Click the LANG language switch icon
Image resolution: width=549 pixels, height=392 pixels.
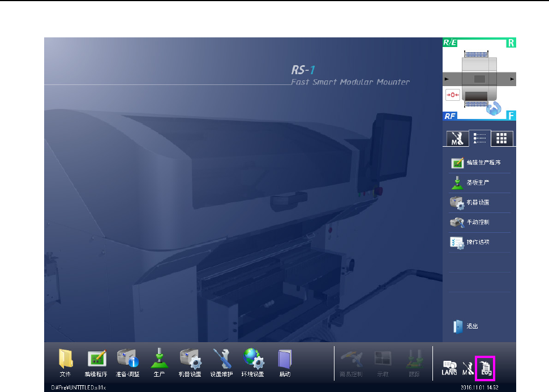pyautogui.click(x=449, y=368)
